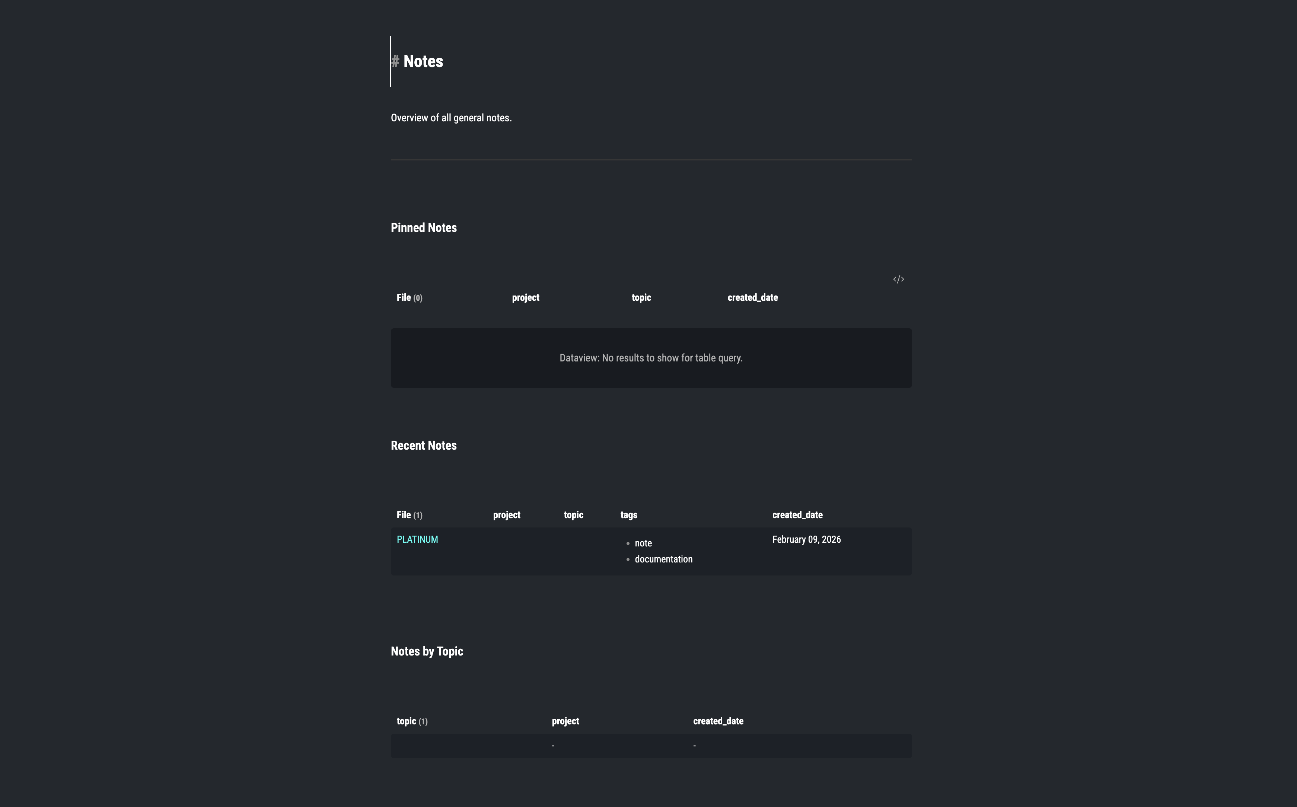Click created_date header in Pinned Notes table
The image size is (1297, 807).
[x=752, y=297]
